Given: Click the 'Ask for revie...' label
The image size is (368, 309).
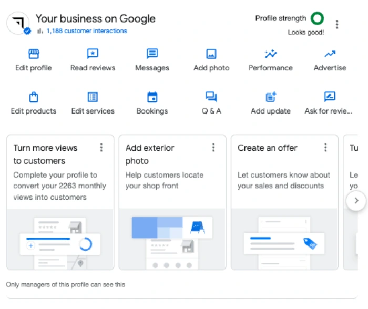Looking at the screenshot, I should (329, 111).
